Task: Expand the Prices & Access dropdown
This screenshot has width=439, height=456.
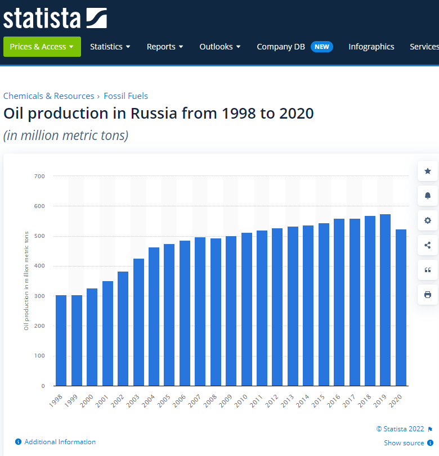Action: (42, 47)
